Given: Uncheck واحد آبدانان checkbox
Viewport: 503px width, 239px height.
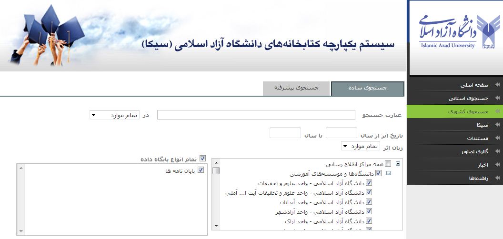Looking at the screenshot, I should [369, 202].
